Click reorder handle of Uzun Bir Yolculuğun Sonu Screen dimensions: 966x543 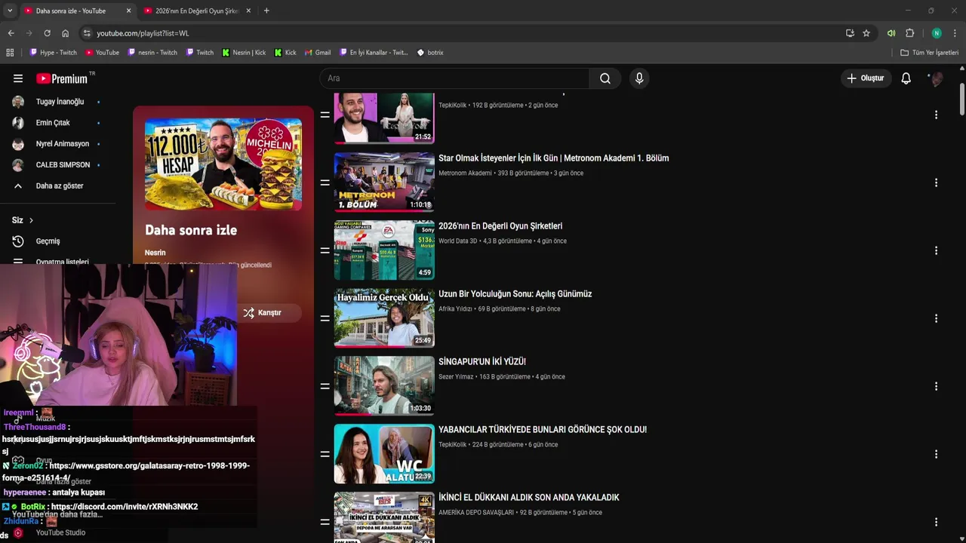coord(325,318)
